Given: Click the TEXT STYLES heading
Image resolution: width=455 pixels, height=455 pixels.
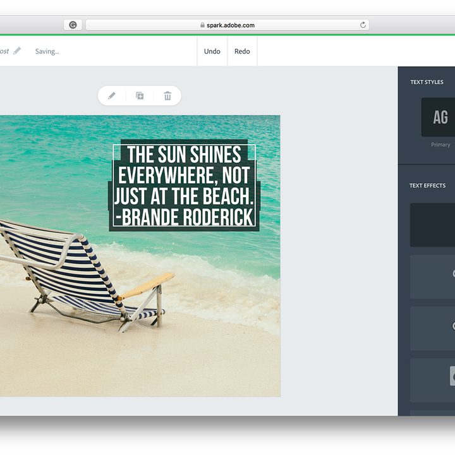Looking at the screenshot, I should pos(427,82).
